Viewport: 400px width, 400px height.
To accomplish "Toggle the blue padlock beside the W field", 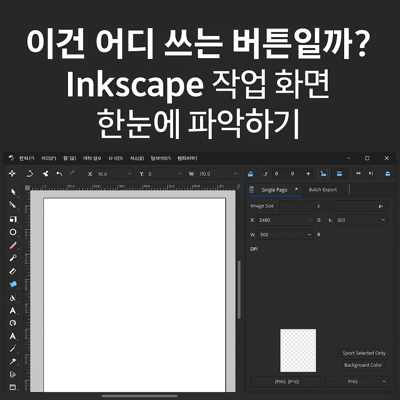I will click(250, 174).
